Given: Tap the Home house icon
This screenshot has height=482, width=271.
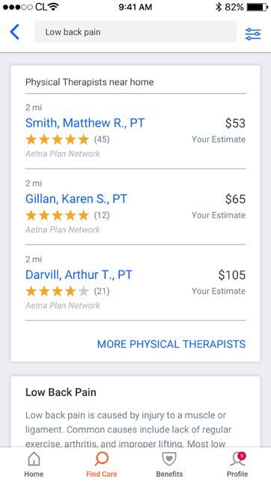Looking at the screenshot, I should (34, 460).
